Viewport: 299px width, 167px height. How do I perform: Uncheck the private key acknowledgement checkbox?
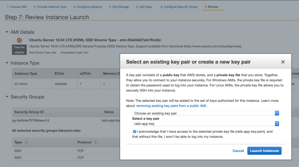pyautogui.click(x=134, y=132)
